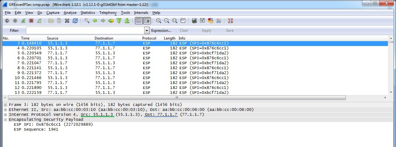Image resolution: width=396 pixels, height=147 pixels.
Task: Restart the current capture
Action: pyautogui.click(x=39, y=21)
